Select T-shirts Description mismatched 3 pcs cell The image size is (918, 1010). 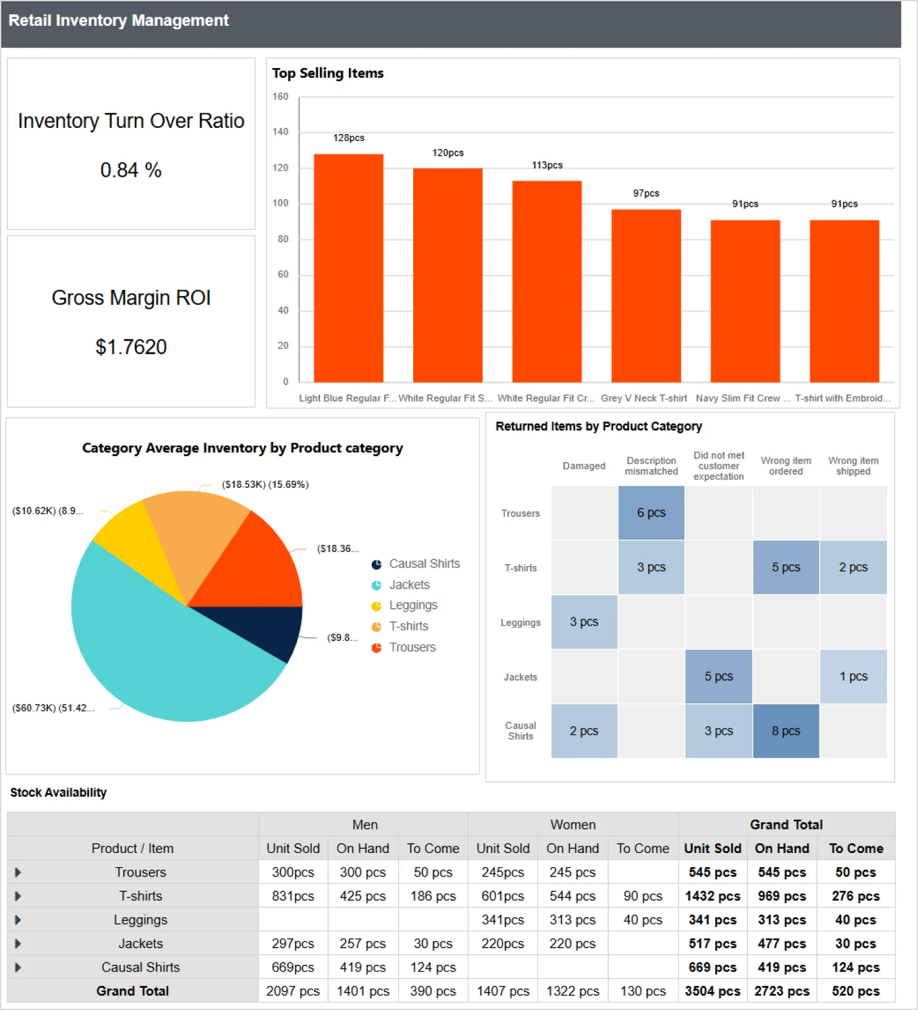click(x=651, y=567)
